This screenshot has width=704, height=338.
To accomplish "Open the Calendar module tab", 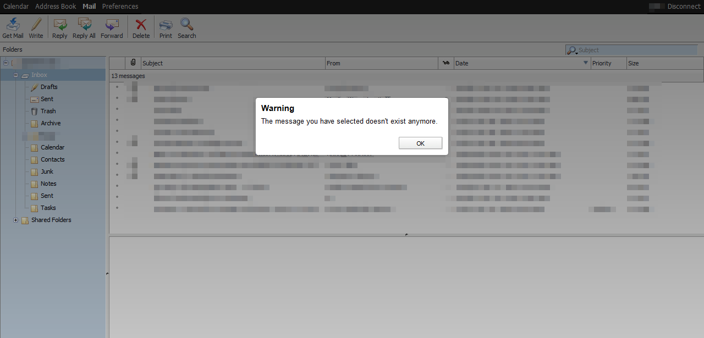I will click(16, 7).
